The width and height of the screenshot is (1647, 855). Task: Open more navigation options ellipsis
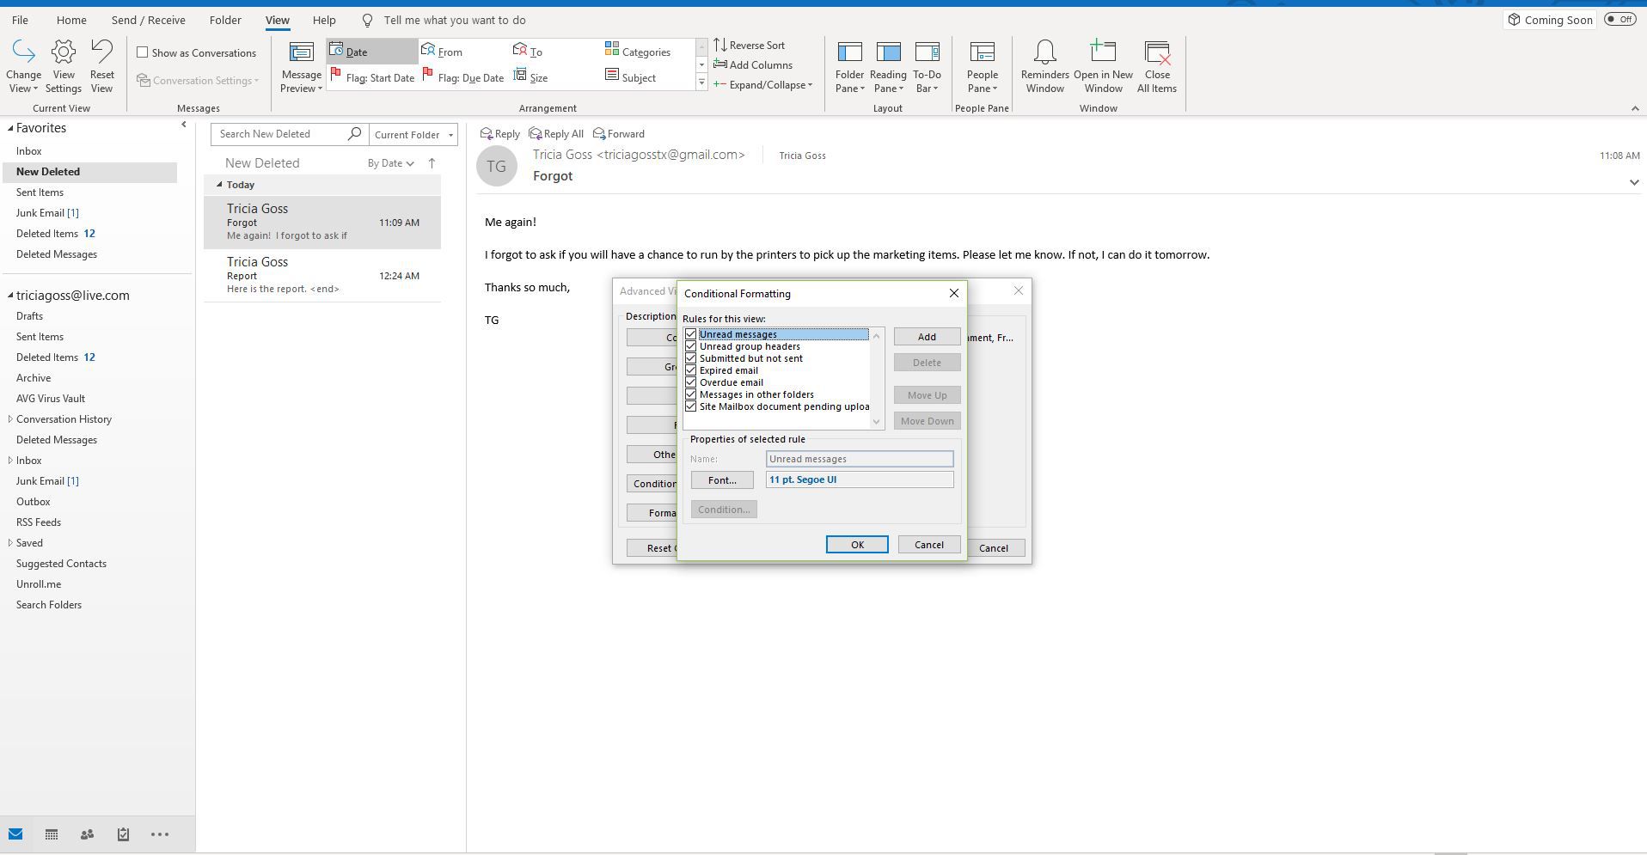pyautogui.click(x=160, y=834)
